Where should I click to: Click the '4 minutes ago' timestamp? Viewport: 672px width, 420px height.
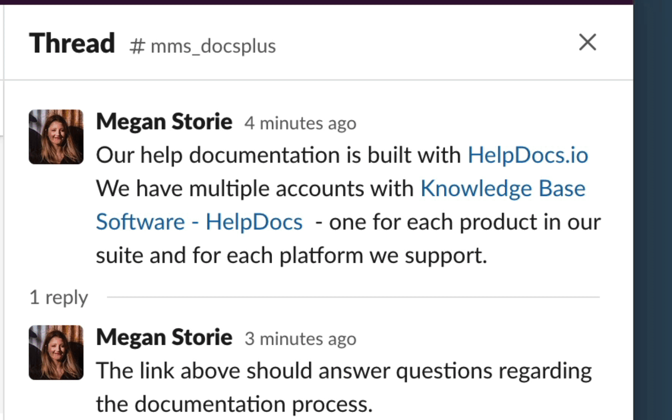tap(300, 123)
